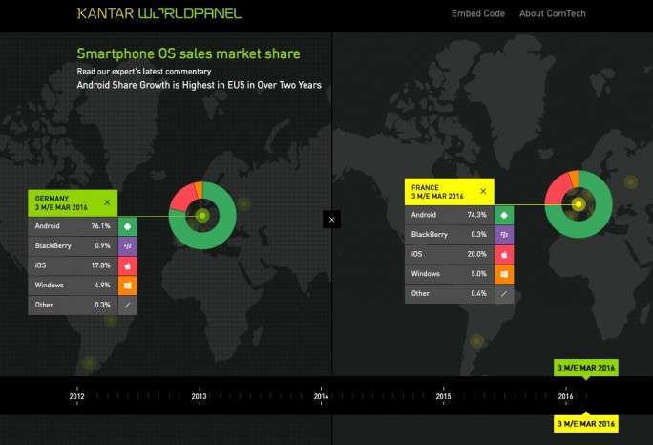This screenshot has width=653, height=445.
Task: Click France iOS 20.0% value
Action: pyautogui.click(x=476, y=254)
